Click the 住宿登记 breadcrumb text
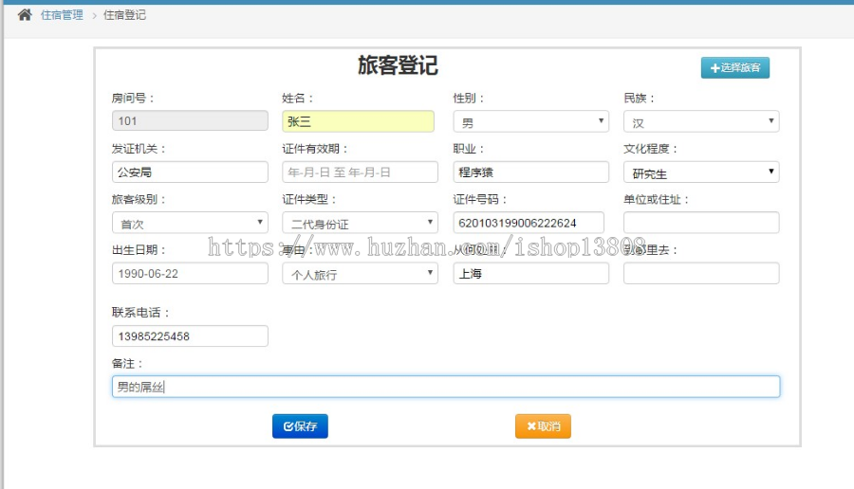The width and height of the screenshot is (854, 489). [x=124, y=15]
